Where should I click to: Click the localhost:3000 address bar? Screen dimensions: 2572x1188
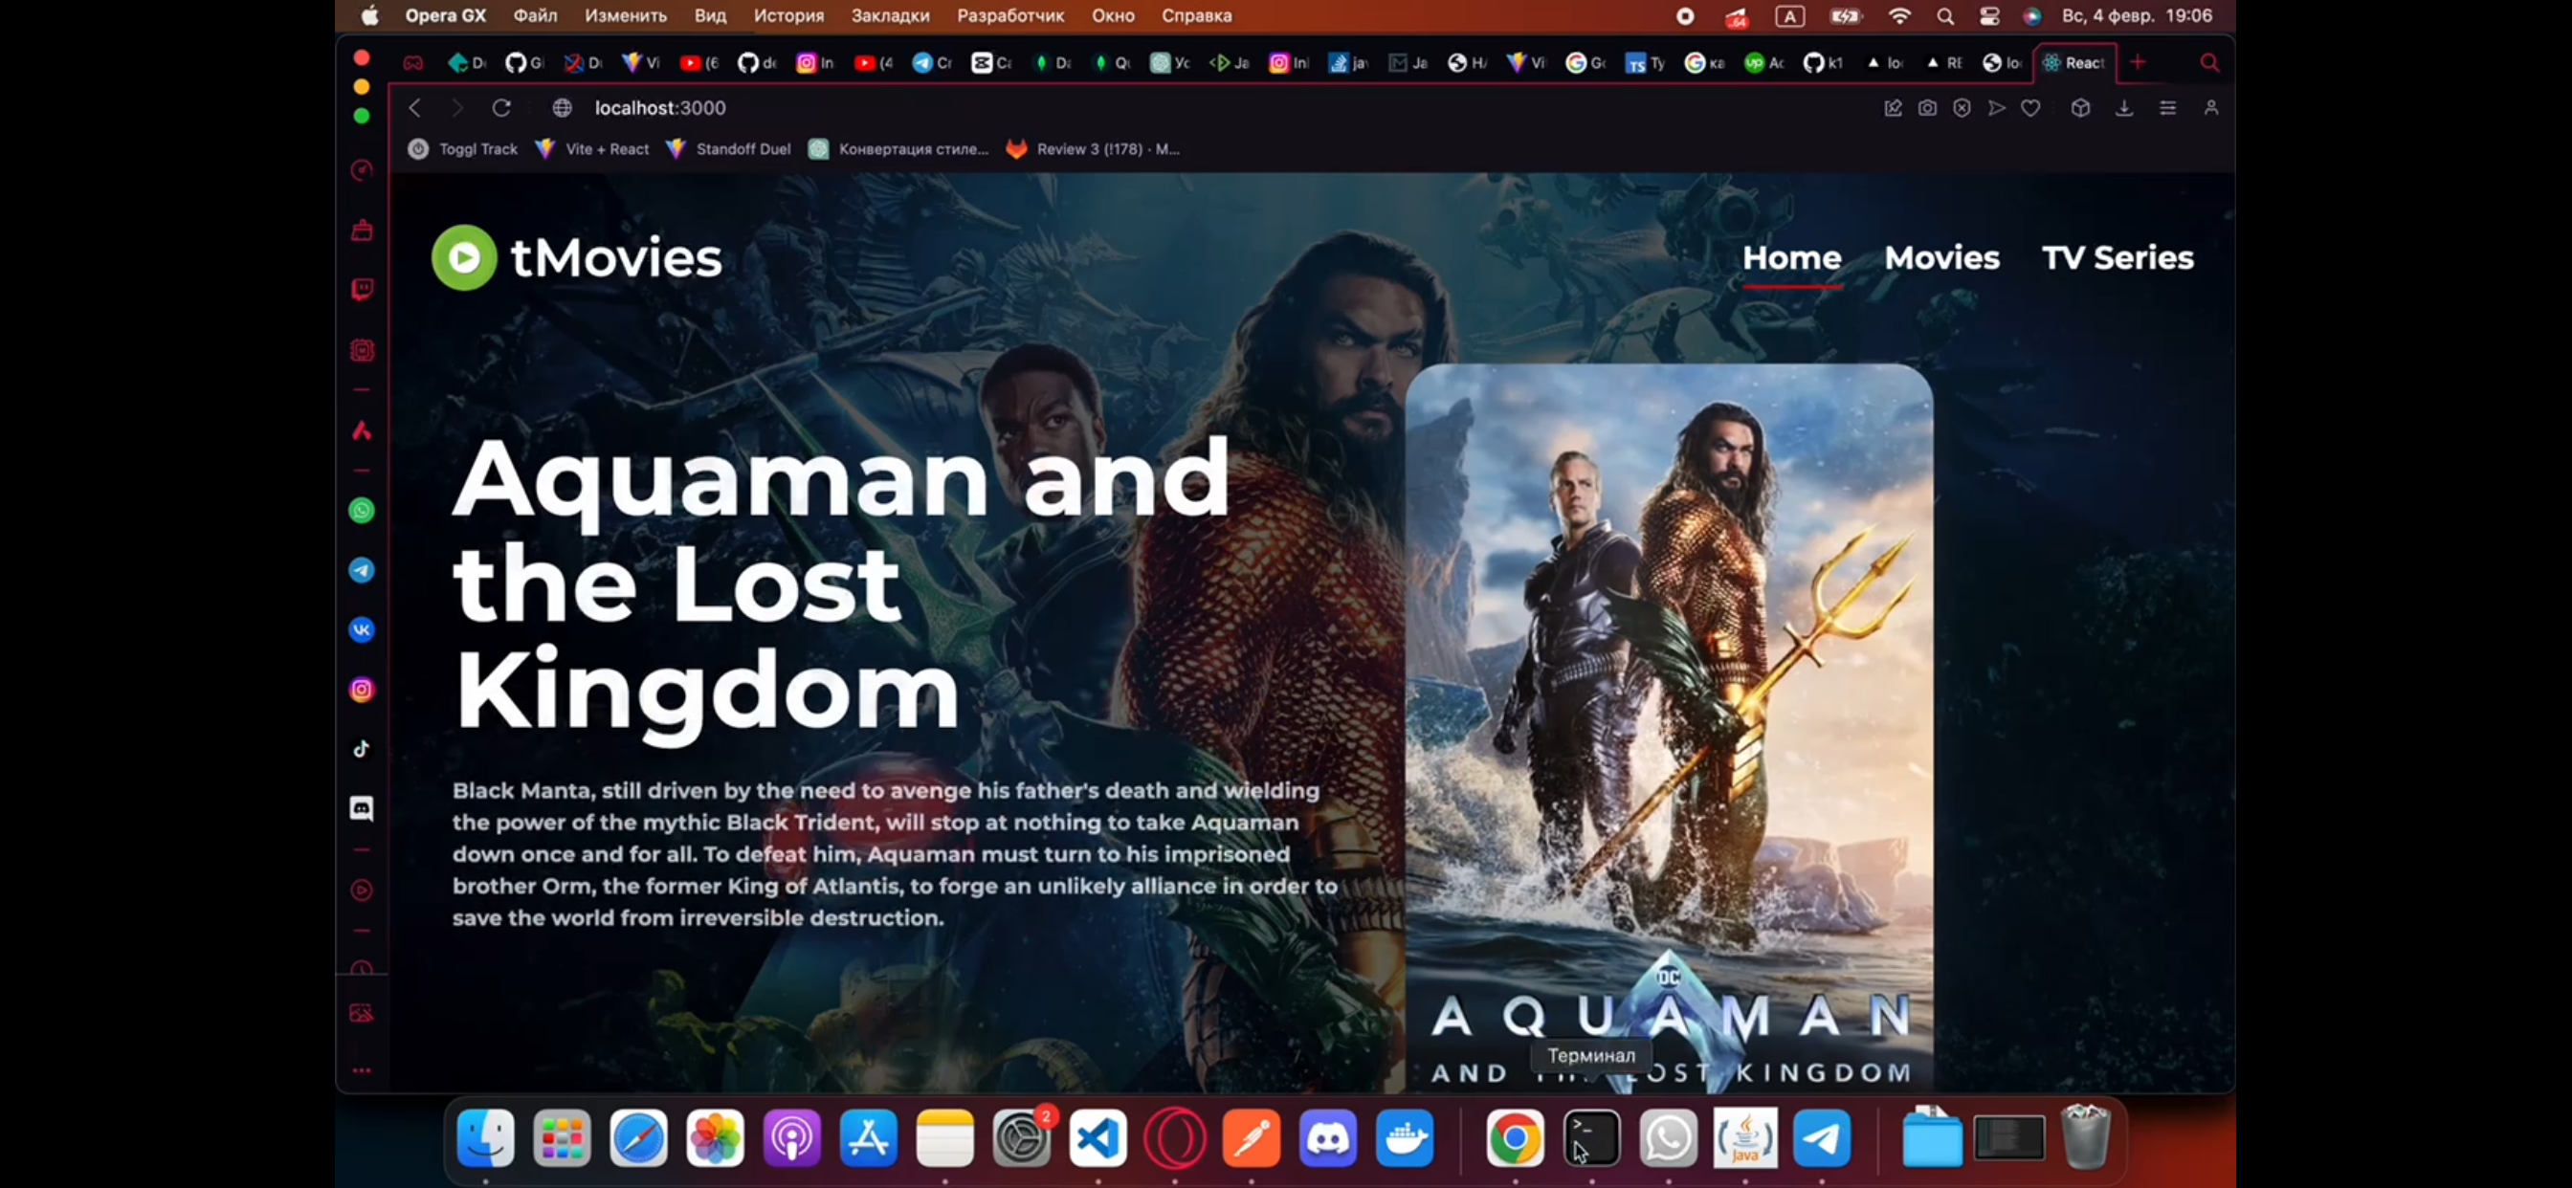[x=660, y=108]
